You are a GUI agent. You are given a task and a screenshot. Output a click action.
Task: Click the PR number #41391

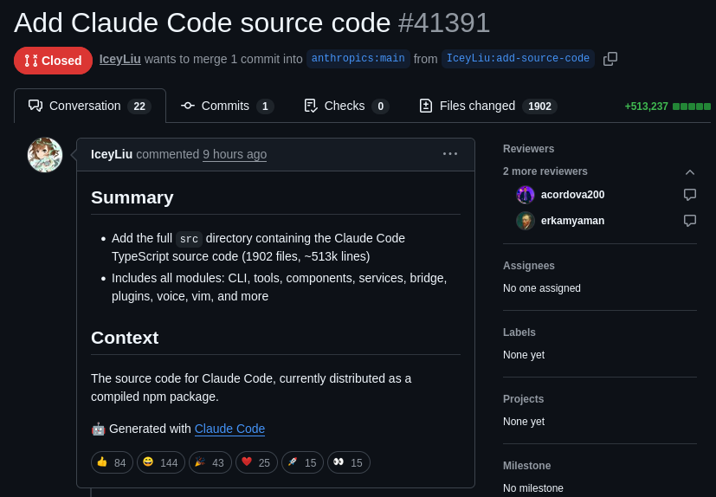pos(444,23)
